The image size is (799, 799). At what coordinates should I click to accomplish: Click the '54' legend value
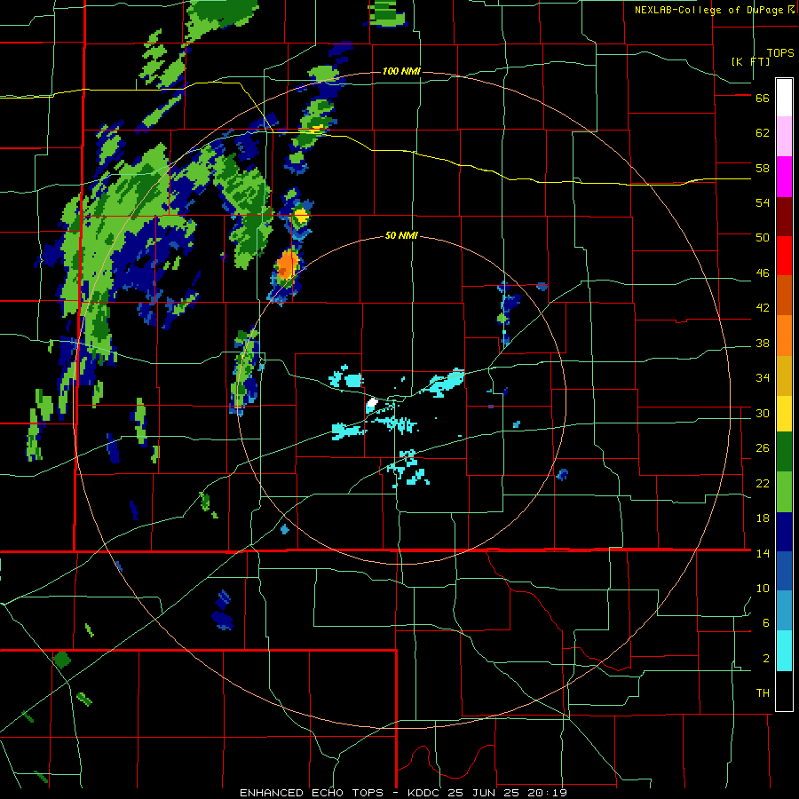[x=763, y=202]
